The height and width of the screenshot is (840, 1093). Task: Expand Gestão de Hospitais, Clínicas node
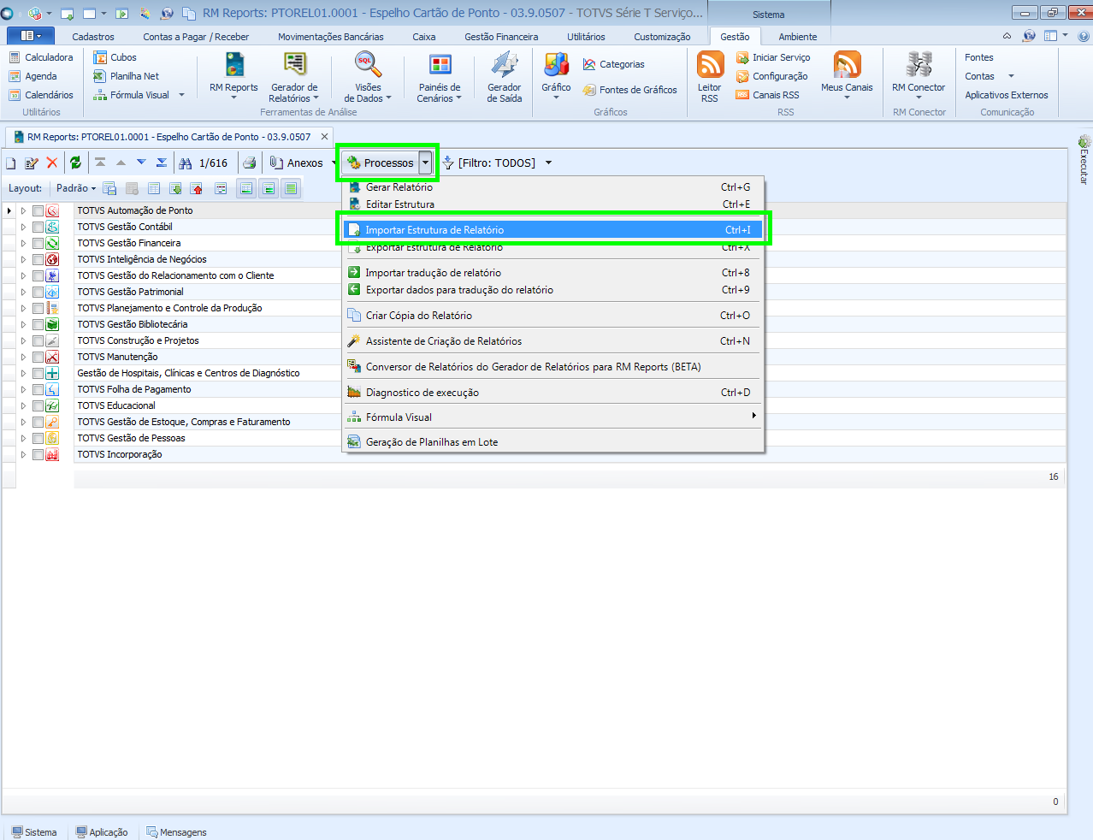click(23, 373)
